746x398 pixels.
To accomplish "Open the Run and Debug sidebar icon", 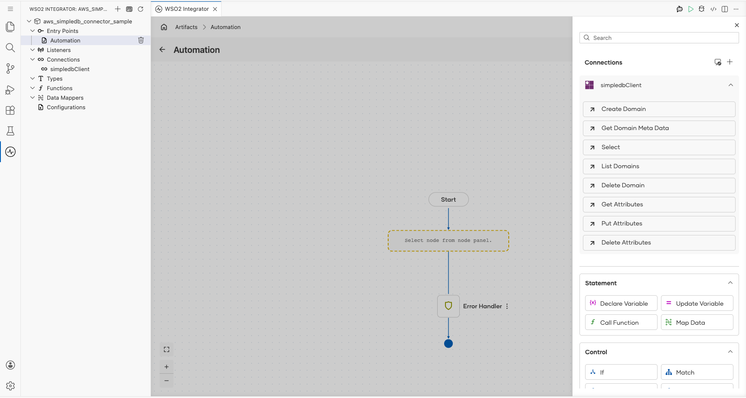I will [x=10, y=89].
